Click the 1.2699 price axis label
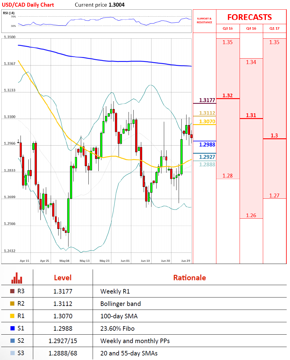 (x=10, y=197)
